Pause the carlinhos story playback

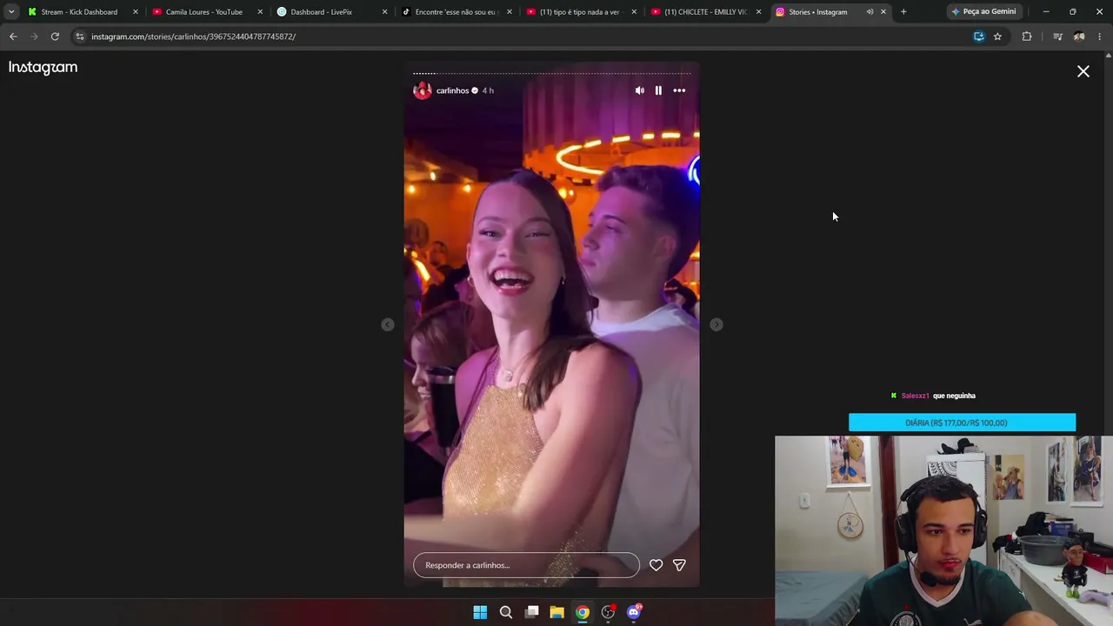click(x=658, y=90)
